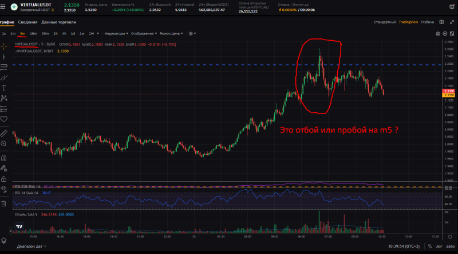Select the ruler measure tool
The height and width of the screenshot is (254, 458).
click(4, 134)
